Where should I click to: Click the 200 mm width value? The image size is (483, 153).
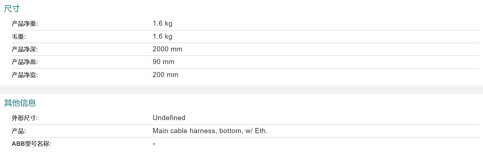click(x=166, y=75)
